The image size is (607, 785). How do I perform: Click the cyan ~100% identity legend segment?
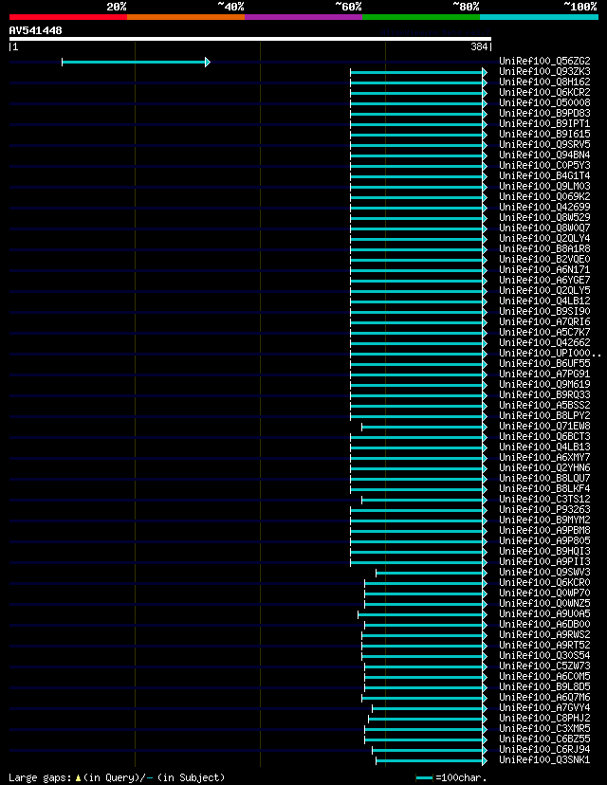539,17
